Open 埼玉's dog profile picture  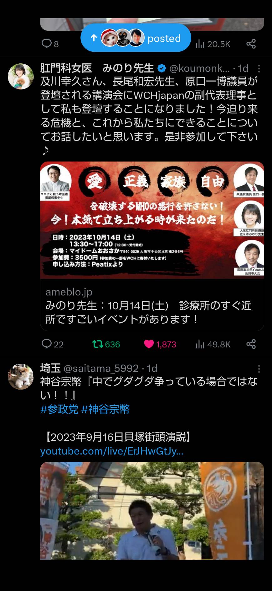click(x=21, y=377)
